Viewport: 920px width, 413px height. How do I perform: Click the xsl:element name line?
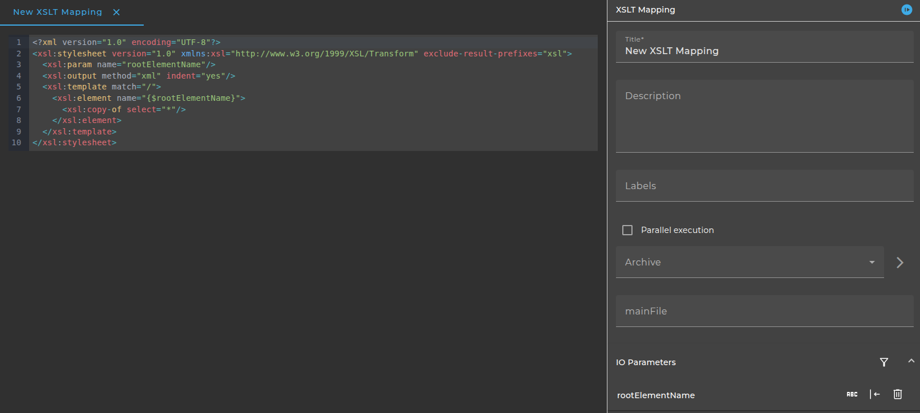[149, 98]
